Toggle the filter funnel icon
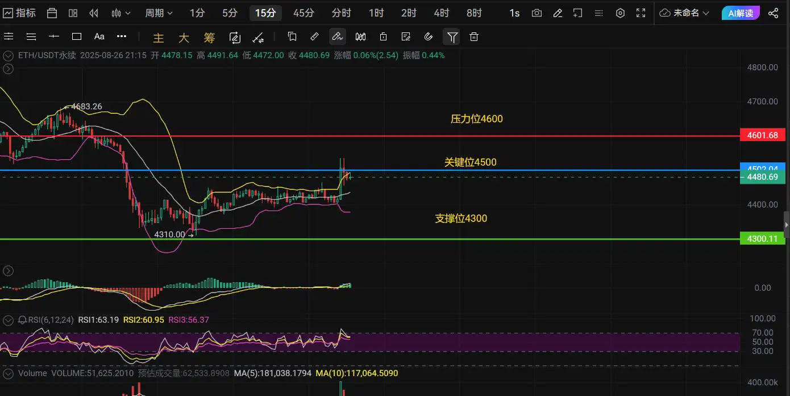The height and width of the screenshot is (396, 790). point(452,37)
